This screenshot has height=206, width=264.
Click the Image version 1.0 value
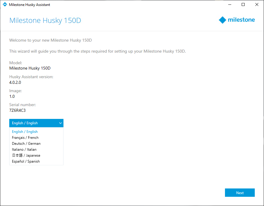pyautogui.click(x=12, y=96)
